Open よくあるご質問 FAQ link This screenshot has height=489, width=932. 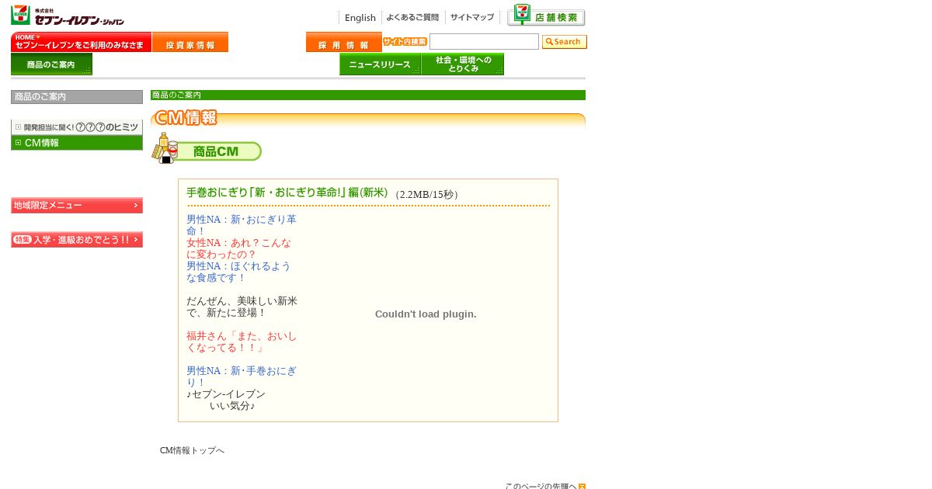[412, 17]
